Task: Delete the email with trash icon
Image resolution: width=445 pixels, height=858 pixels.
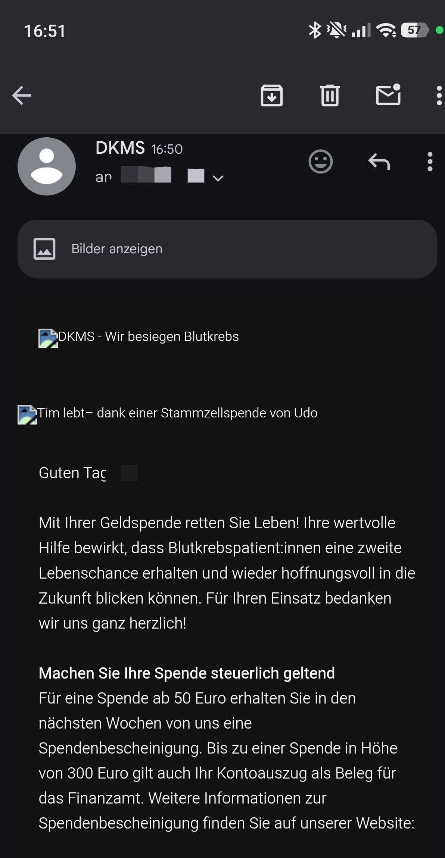Action: coord(330,95)
